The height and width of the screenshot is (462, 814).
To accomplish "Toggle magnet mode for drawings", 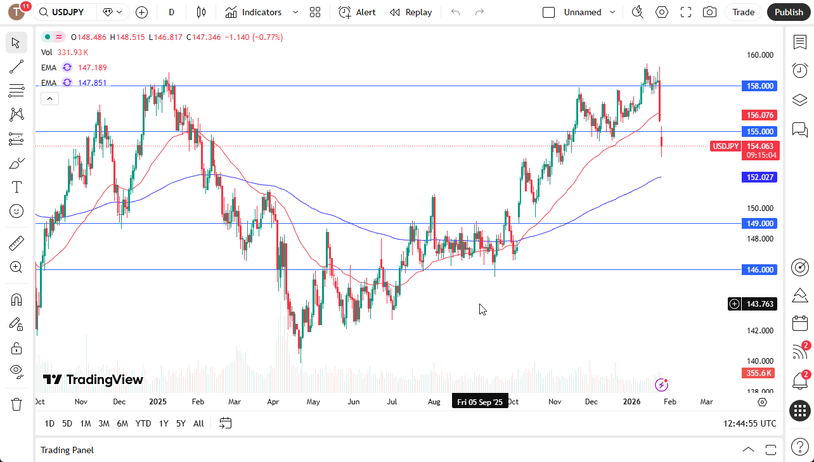I will [16, 300].
